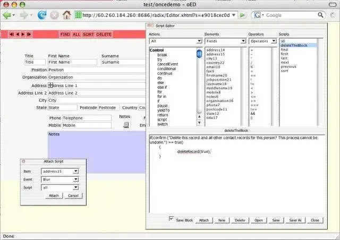Select 'yieldTo' in the Actions list
The width and height of the screenshot is (340, 240).
(x=163, y=110)
